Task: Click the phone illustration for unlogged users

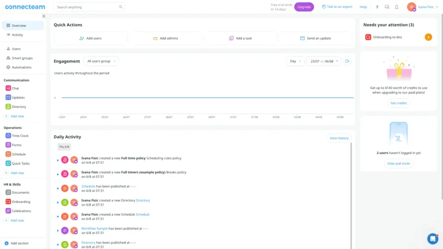Action: click(x=398, y=134)
